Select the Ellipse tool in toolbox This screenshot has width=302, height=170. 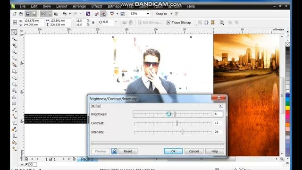click(x=14, y=77)
